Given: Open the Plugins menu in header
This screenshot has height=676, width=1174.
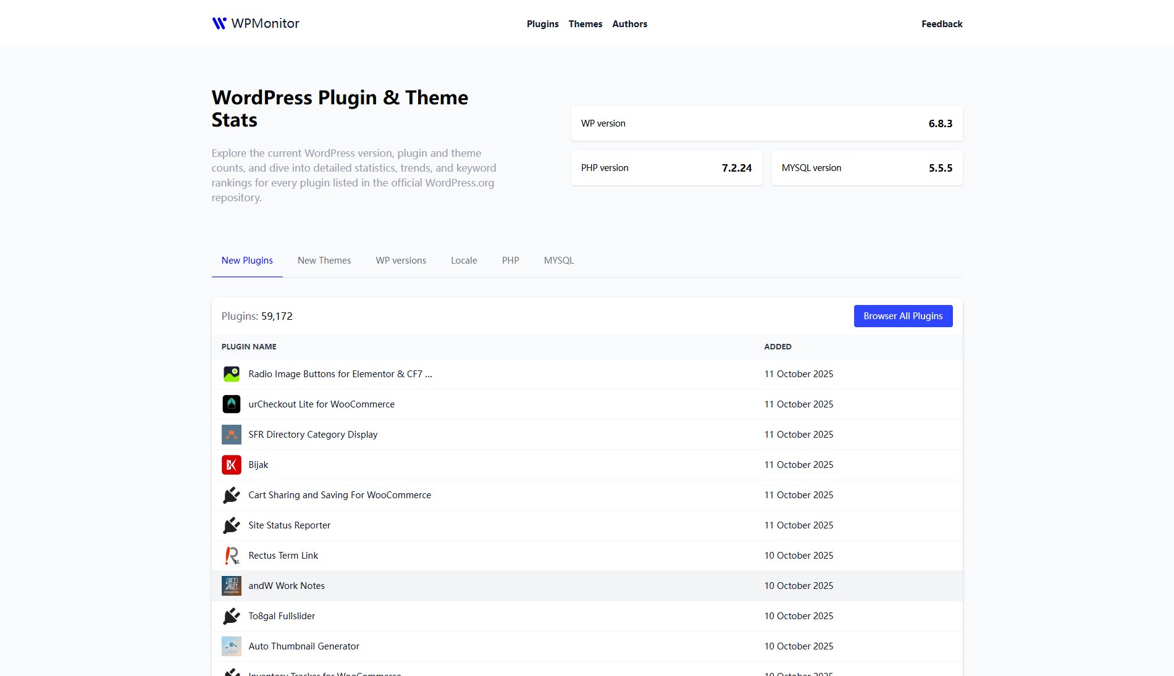Looking at the screenshot, I should 542,24.
